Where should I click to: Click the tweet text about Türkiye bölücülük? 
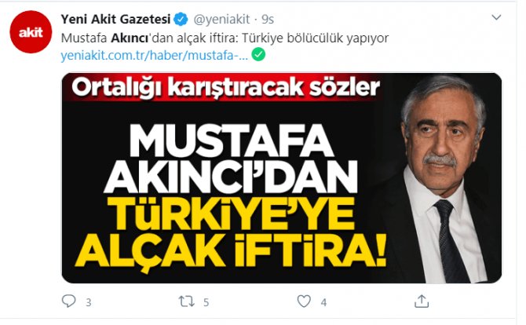[x=225, y=38]
